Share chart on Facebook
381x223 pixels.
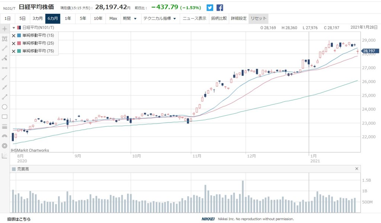(x=220, y=7)
